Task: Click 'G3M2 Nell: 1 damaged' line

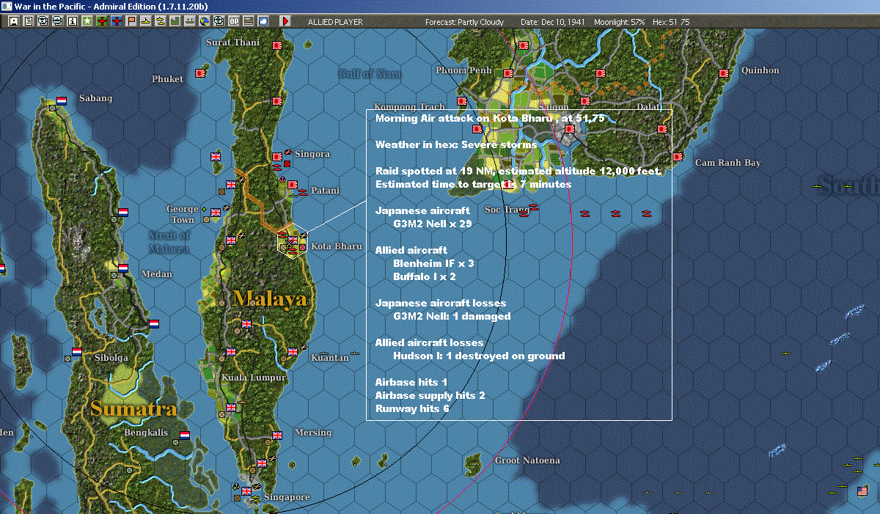Action: pyautogui.click(x=452, y=316)
